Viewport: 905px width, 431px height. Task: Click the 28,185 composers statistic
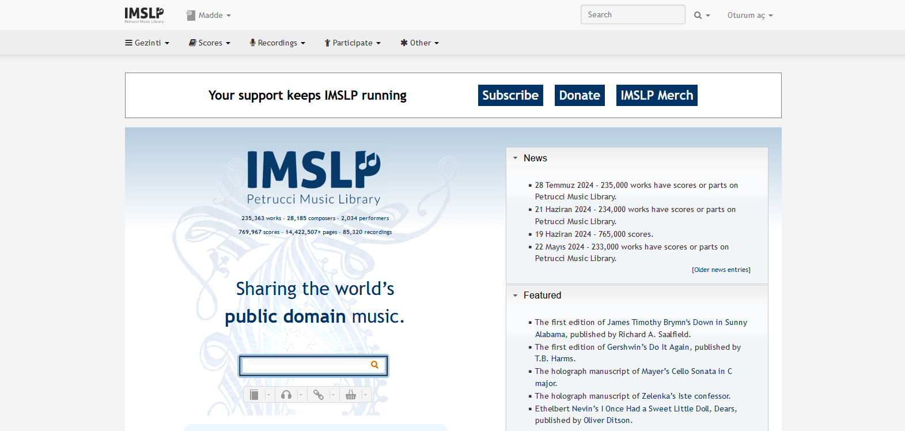click(x=311, y=218)
